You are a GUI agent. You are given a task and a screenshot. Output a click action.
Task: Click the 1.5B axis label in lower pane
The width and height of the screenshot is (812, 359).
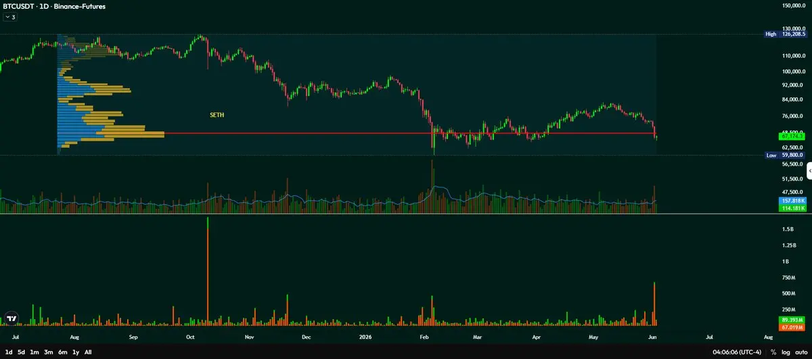pyautogui.click(x=786, y=229)
